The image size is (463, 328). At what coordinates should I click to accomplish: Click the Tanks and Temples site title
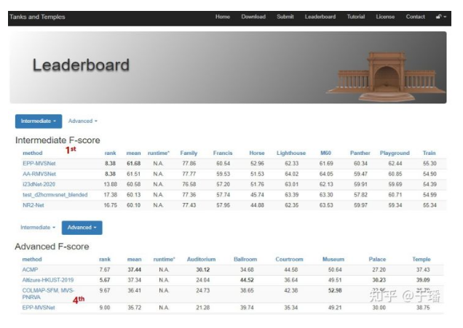click(37, 17)
